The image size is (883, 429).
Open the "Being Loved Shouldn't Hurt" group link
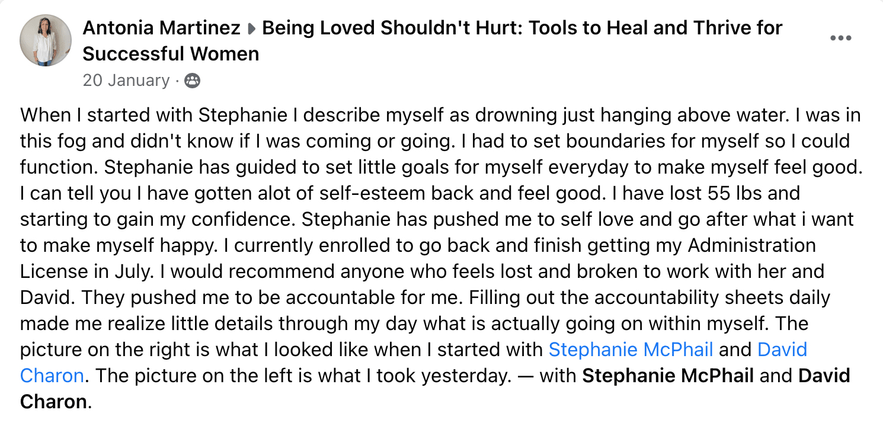[x=522, y=28]
